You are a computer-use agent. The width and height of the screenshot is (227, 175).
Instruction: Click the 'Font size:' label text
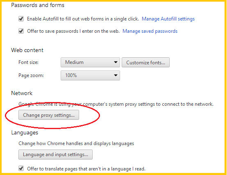coord(29,62)
